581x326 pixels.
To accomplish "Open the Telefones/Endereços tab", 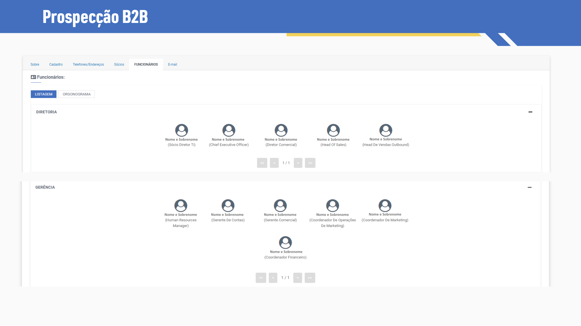I will pos(88,65).
